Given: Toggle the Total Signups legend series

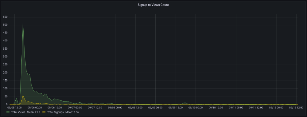Looking at the screenshot, I should point(55,112).
